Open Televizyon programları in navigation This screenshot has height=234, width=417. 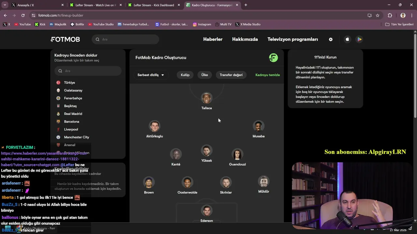point(293,39)
